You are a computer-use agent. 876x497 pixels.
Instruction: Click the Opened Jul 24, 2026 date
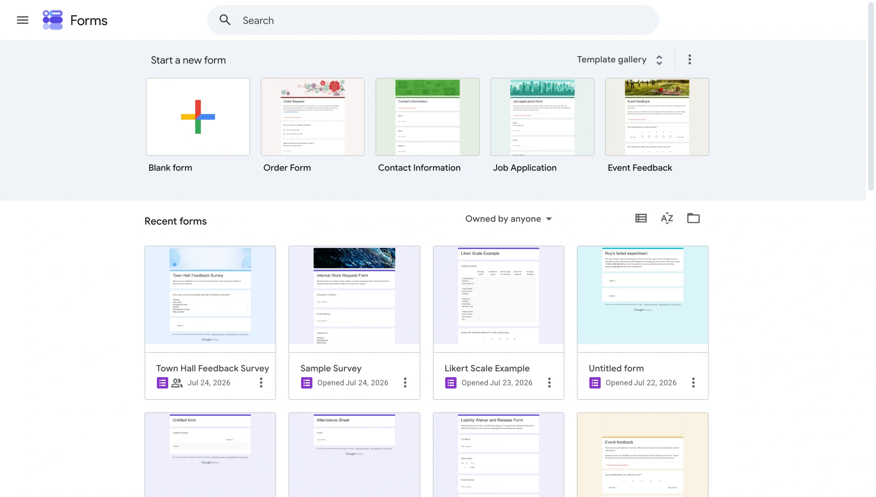coord(352,383)
